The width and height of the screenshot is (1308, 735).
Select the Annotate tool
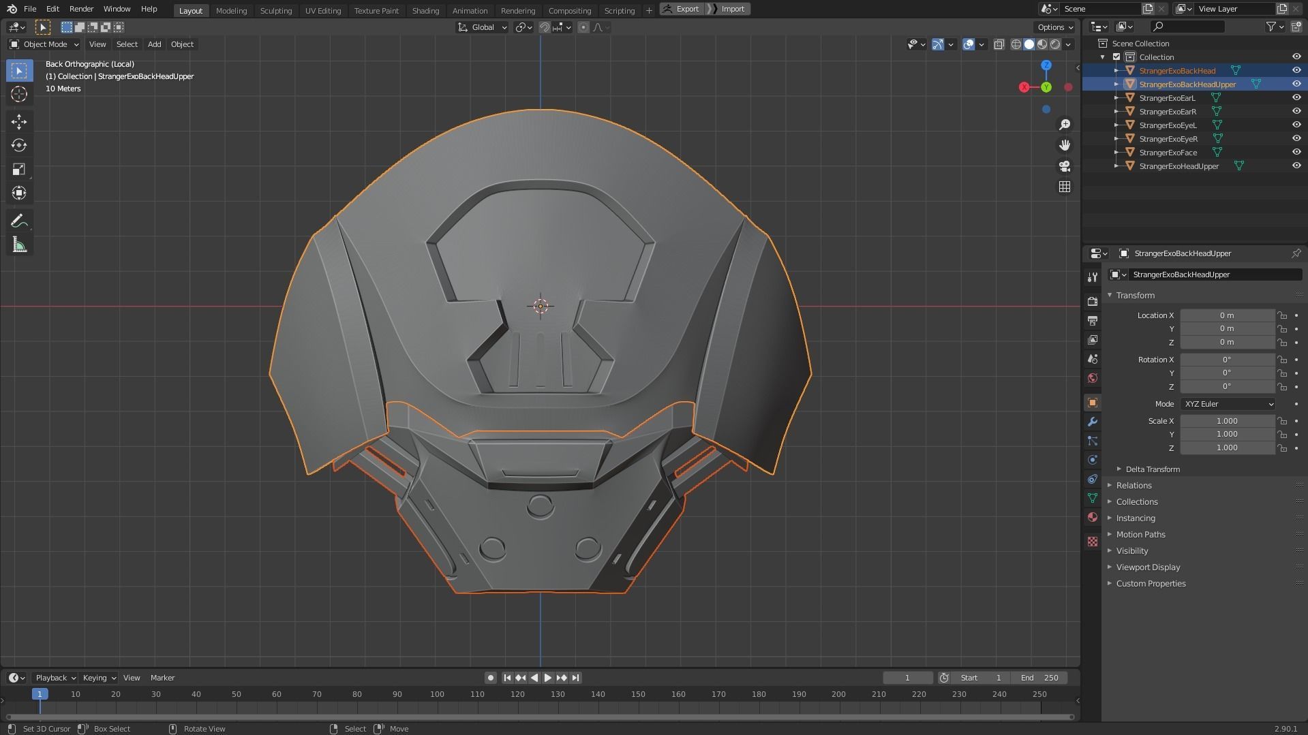point(19,220)
